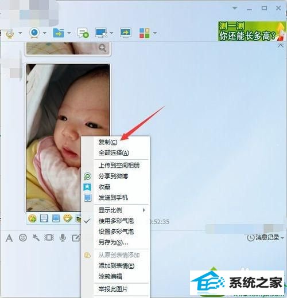Choose 全部选择(A) from context menu
Viewport: 287px width, 298px height.
pyautogui.click(x=114, y=152)
